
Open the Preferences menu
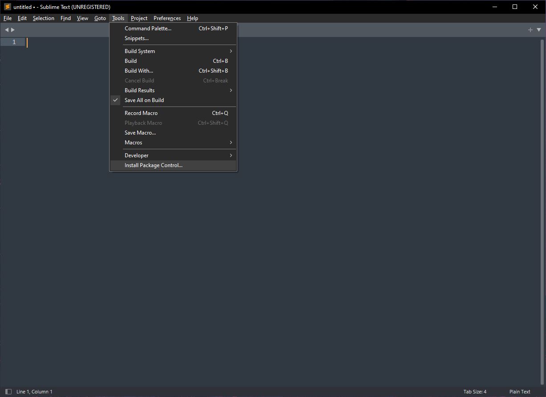point(167,18)
